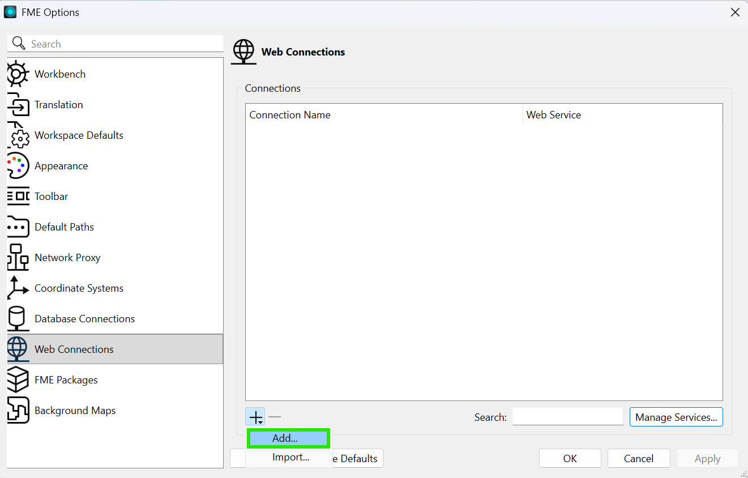Click the Coordinate Systems axes icon

[x=18, y=288]
